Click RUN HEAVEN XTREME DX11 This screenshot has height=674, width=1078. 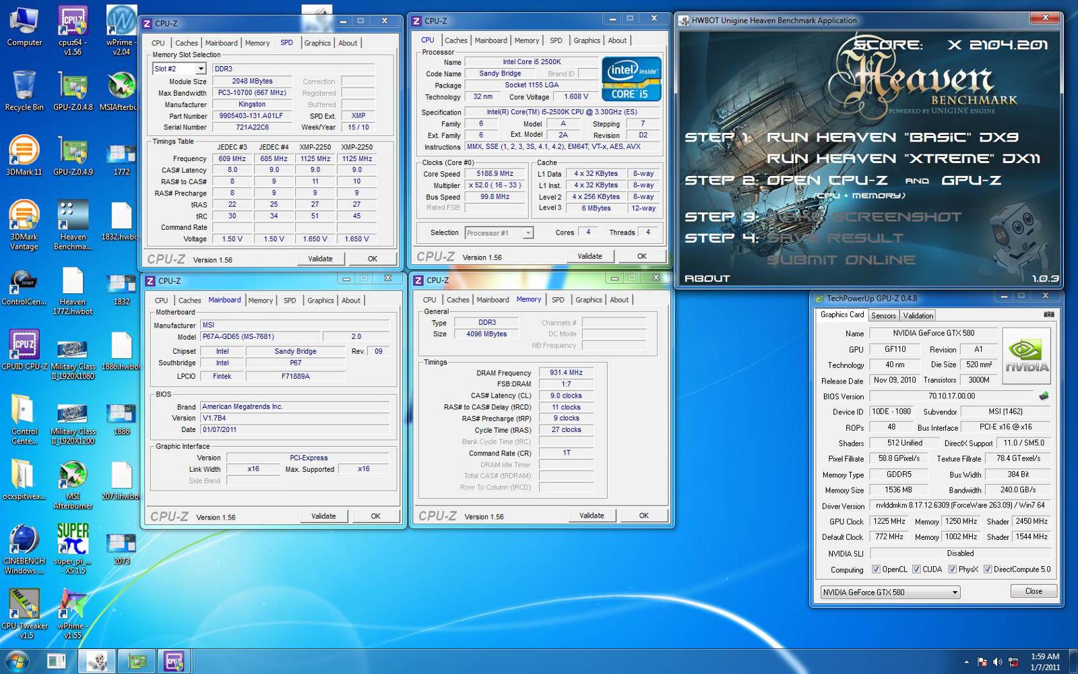(x=903, y=159)
